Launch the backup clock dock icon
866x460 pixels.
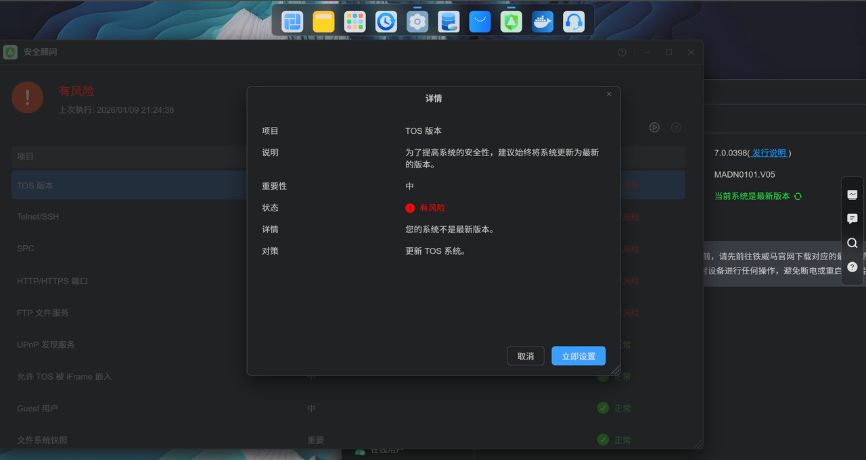(x=386, y=22)
